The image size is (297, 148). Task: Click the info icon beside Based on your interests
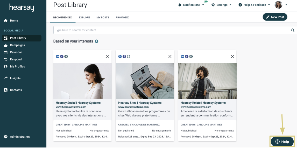point(96,41)
